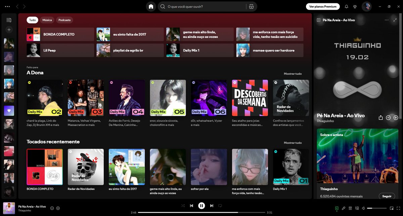Follow Thiaguinho with Seguir button

(387, 196)
